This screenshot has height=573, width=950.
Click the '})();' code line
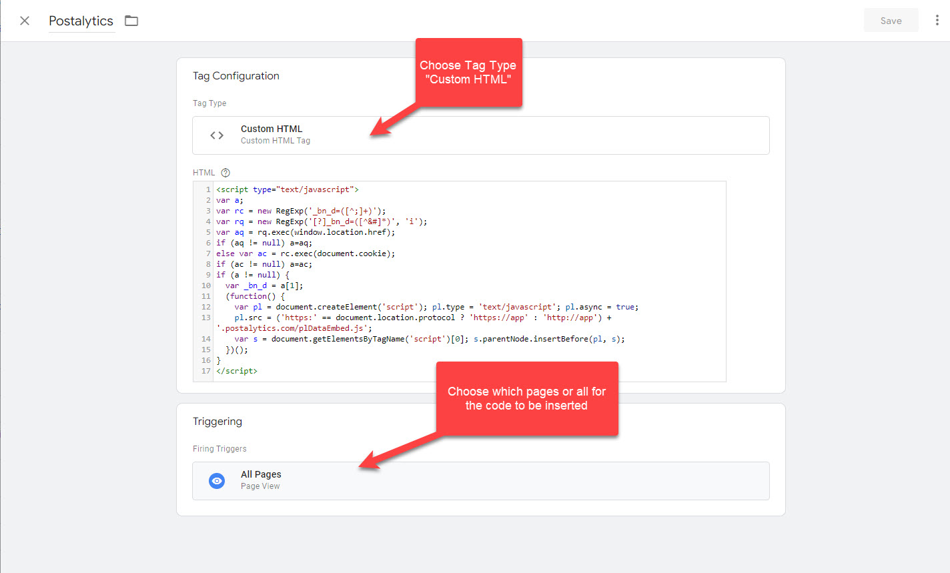(237, 350)
